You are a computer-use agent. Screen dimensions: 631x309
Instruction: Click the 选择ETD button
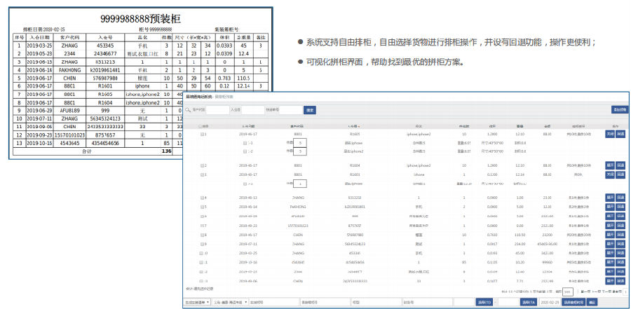coord(484,302)
